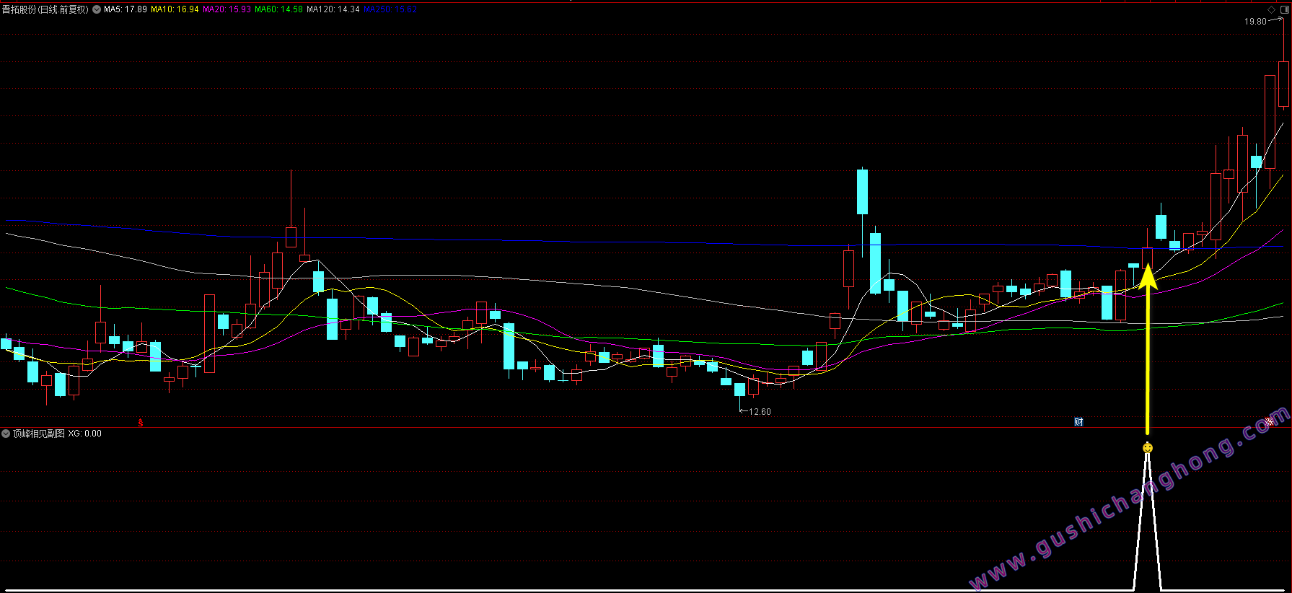Image resolution: width=1292 pixels, height=593 pixels.
Task: Expand the main chart indicator dropdown arrow
Action: click(97, 9)
